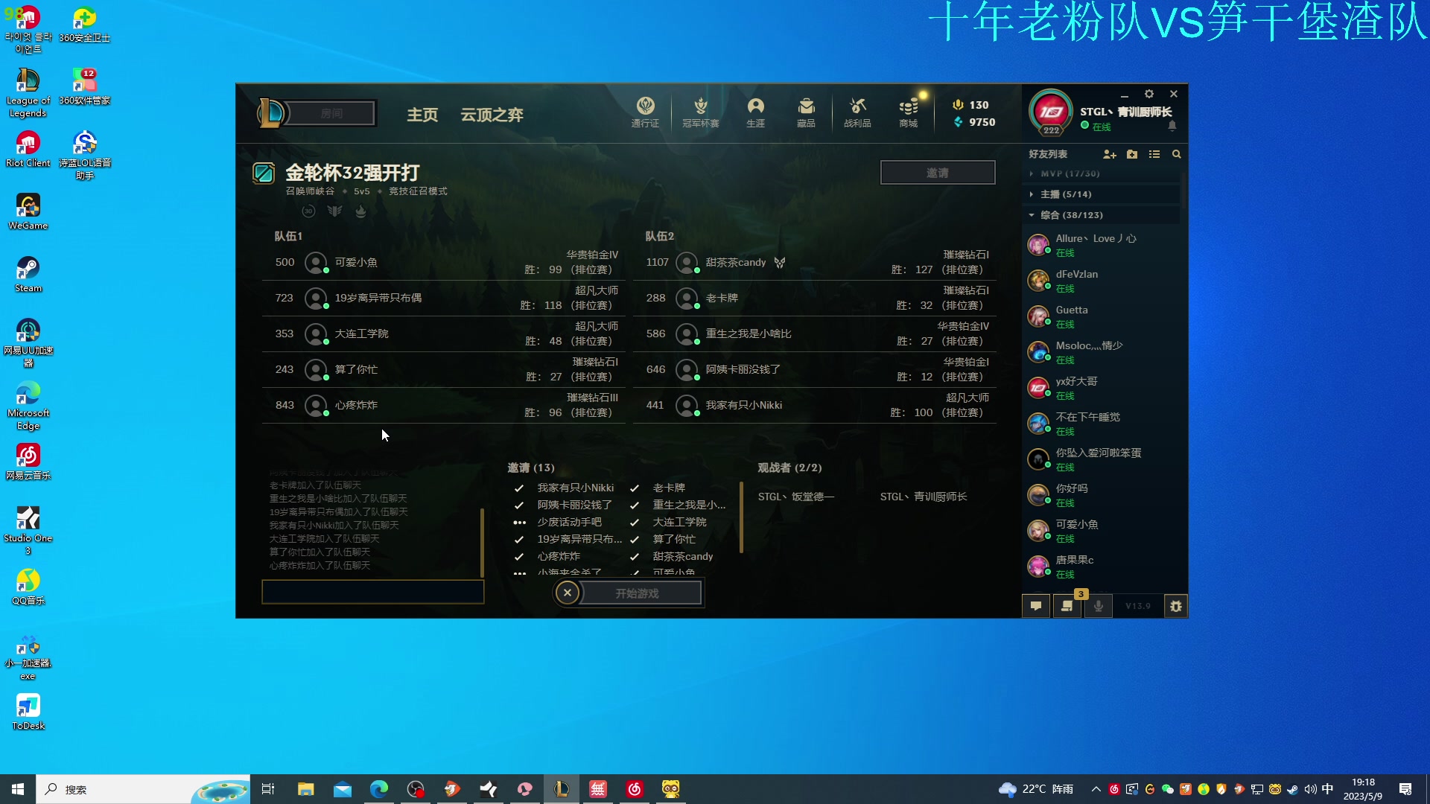
Task: Toggle the friends list view mode icon
Action: click(1154, 154)
